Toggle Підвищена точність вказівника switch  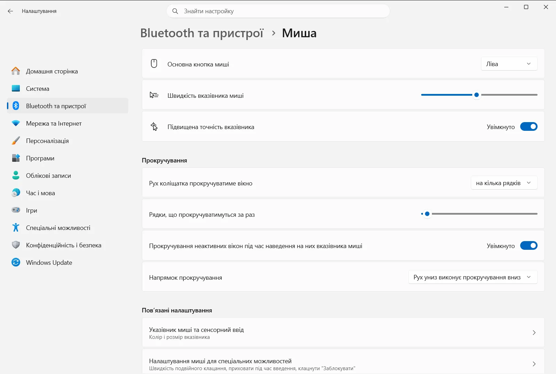tap(529, 127)
